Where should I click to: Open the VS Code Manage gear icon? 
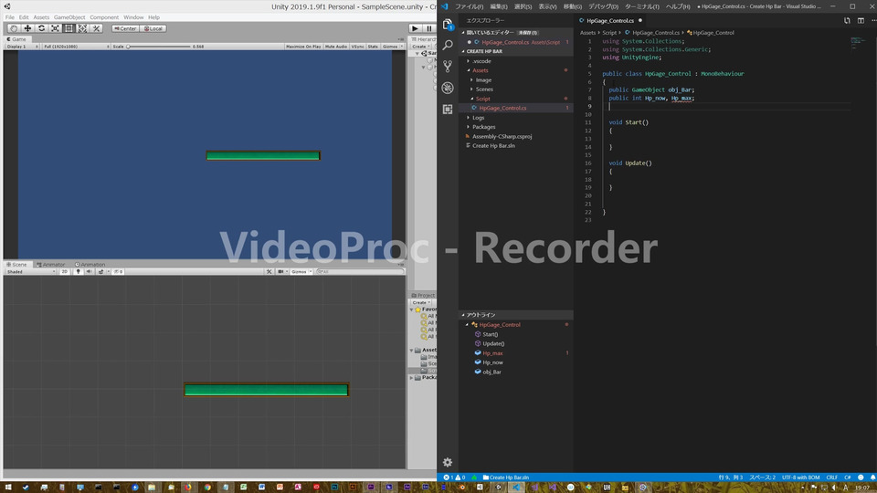[x=448, y=462]
